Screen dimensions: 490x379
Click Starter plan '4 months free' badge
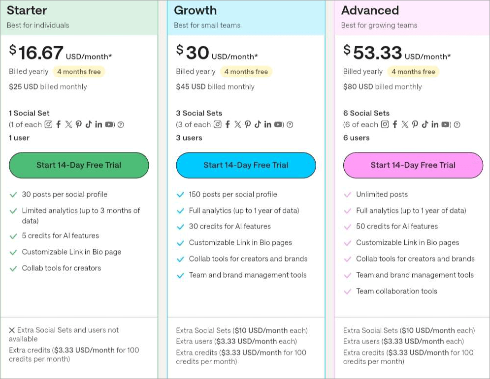click(x=79, y=72)
